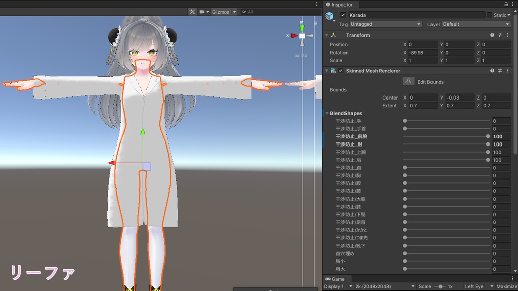Open the Tag dropdown showing Untagged
The width and height of the screenshot is (518, 291).
385,24
